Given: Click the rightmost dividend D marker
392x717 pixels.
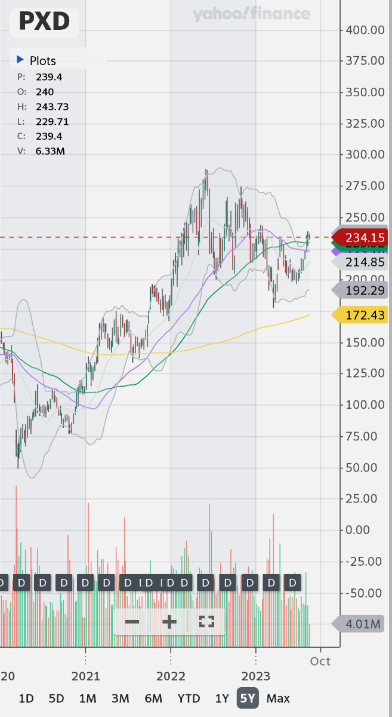Looking at the screenshot, I should (292, 582).
